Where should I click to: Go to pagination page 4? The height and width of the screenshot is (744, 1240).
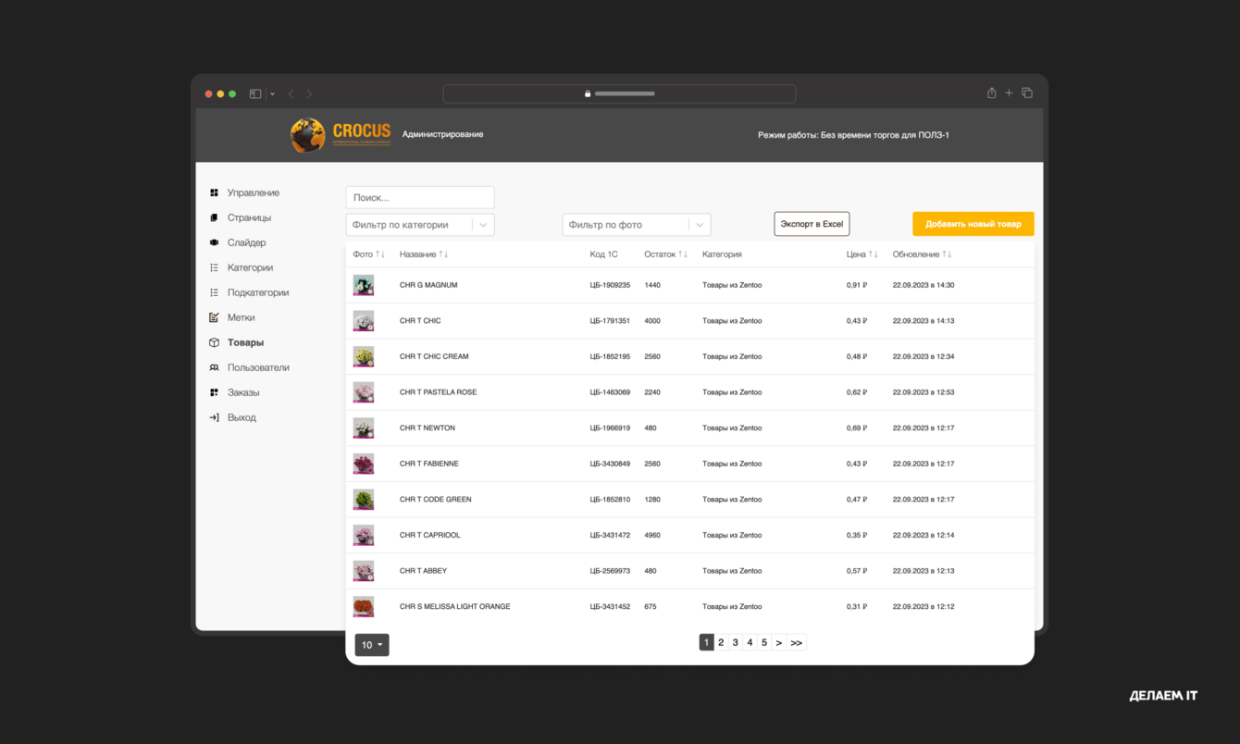pos(750,642)
